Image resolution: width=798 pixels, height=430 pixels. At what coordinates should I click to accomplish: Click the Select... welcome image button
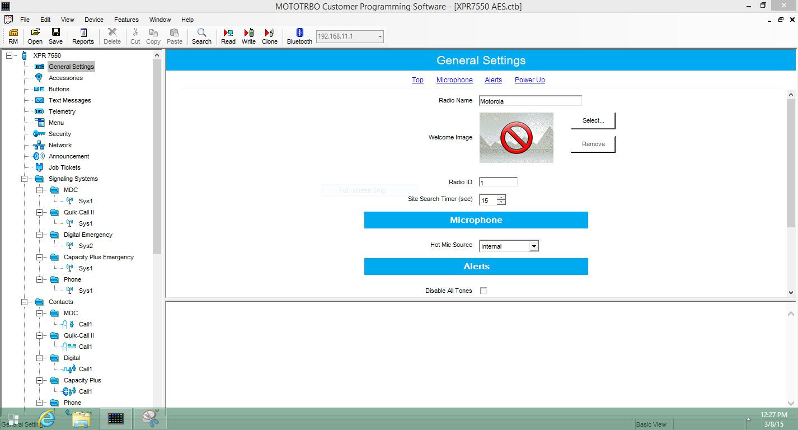coord(593,120)
